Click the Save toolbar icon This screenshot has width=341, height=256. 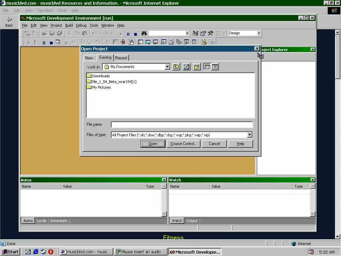[52, 33]
